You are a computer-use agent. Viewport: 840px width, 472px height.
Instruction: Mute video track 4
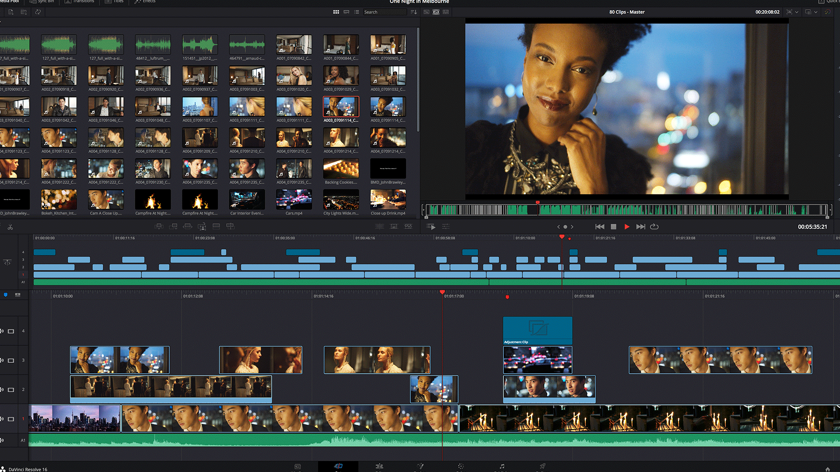(2, 331)
